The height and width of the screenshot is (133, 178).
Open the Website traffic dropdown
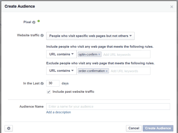[x=90, y=36]
